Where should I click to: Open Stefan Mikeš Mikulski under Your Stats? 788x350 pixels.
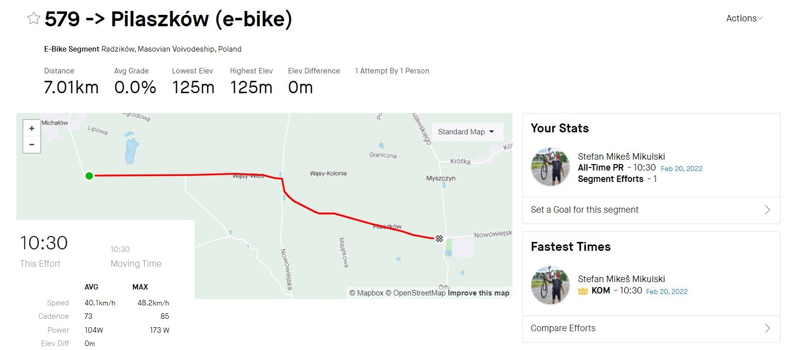pyautogui.click(x=621, y=157)
